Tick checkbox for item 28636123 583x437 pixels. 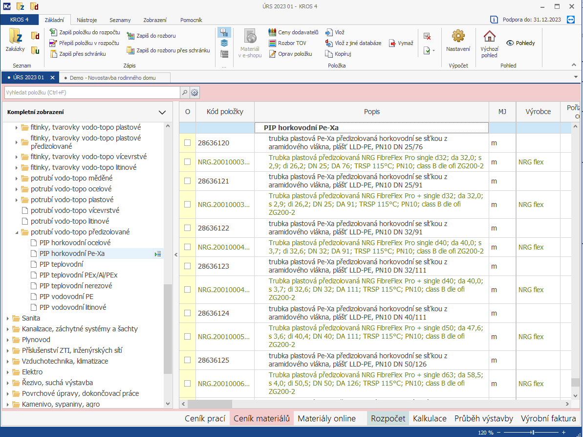click(x=187, y=266)
